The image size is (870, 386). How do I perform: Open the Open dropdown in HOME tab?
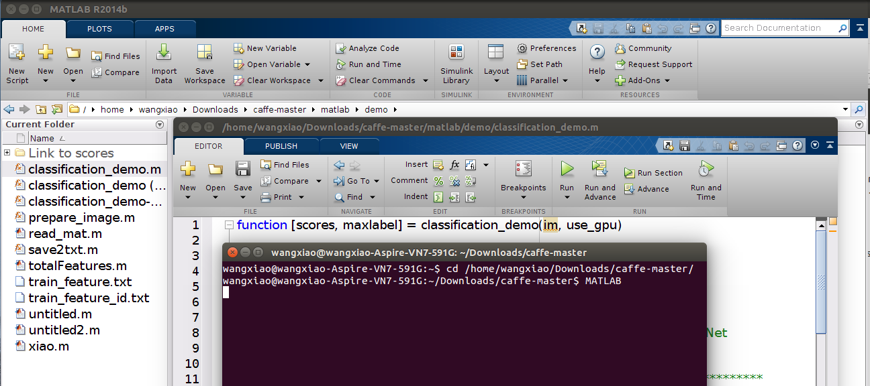click(73, 80)
